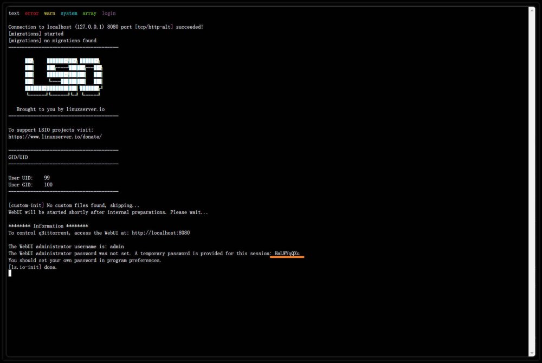
Task: Click the http://localhost:8080 WebUI address
Action: [x=161, y=233]
